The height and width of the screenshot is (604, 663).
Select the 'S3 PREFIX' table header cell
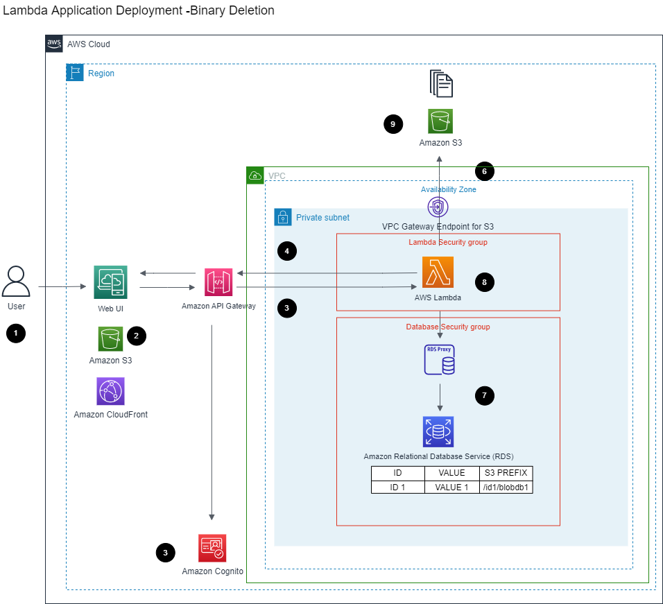pyautogui.click(x=506, y=473)
